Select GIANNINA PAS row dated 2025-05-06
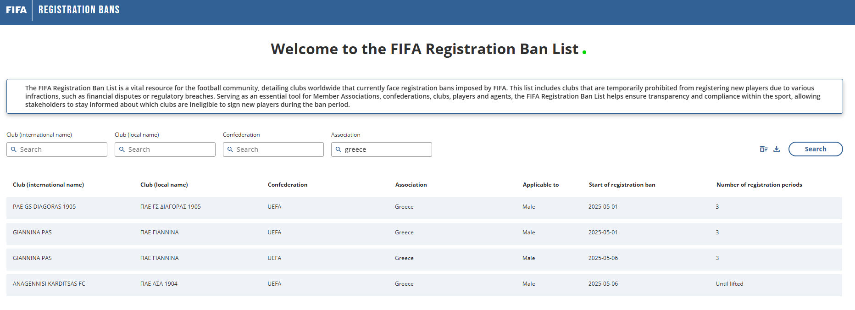Screen dimensions: 855x310 (32, 258)
